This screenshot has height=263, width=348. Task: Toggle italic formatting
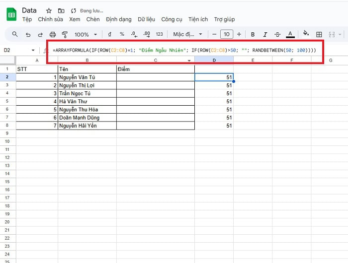click(265, 34)
